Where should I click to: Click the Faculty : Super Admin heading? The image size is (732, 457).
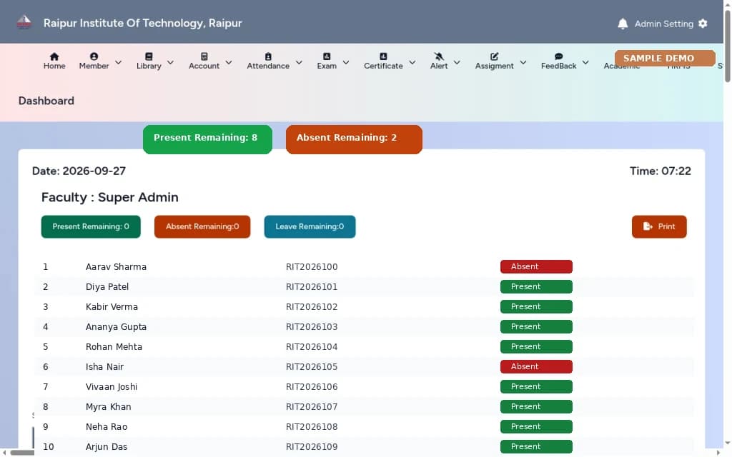(109, 197)
